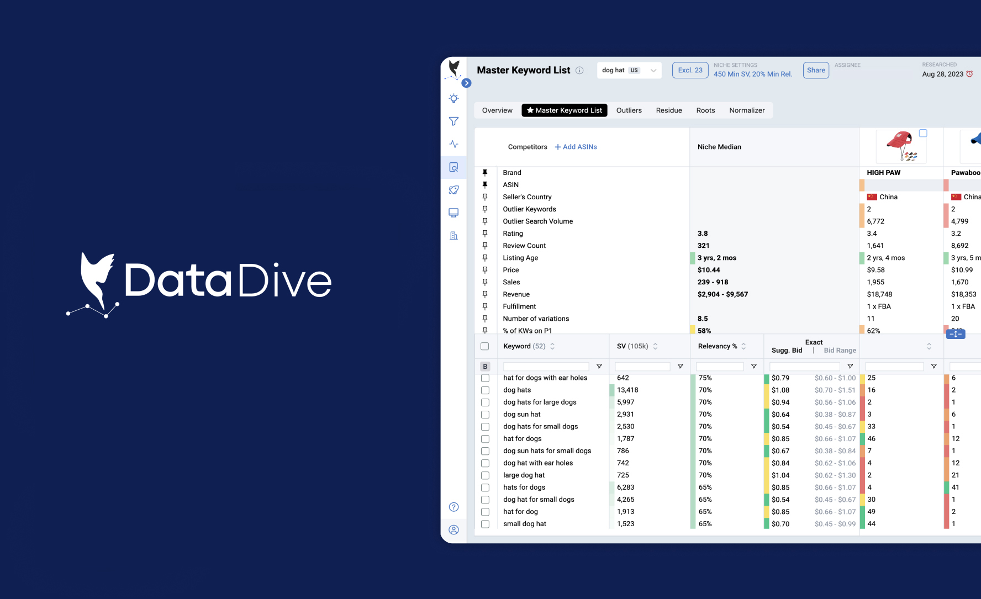The height and width of the screenshot is (599, 981).
Task: Check the 'dog hats' keyword row
Action: [x=485, y=390]
